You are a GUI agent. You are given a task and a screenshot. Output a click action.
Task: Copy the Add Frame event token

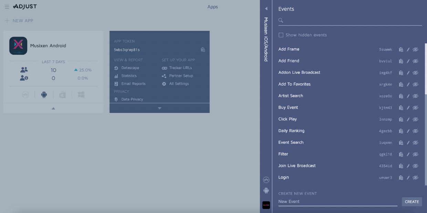(401, 49)
